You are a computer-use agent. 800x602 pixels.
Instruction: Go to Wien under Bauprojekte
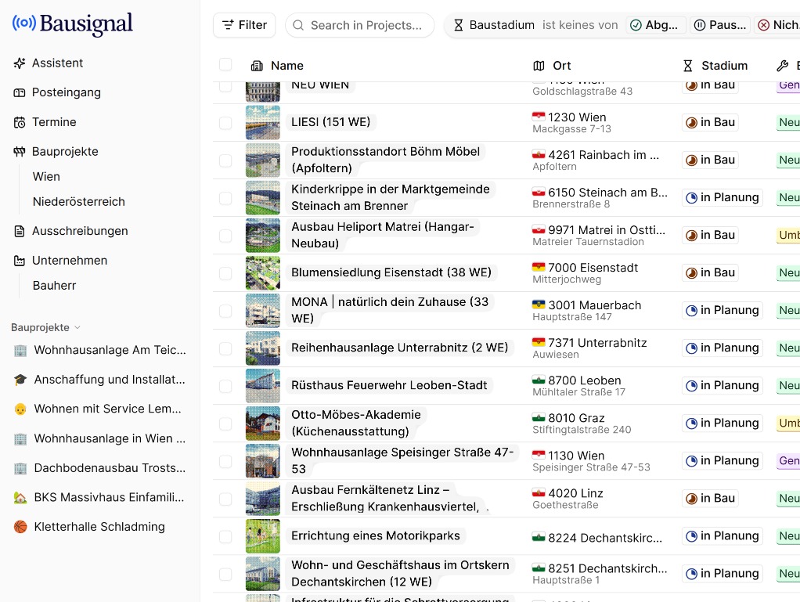click(46, 176)
